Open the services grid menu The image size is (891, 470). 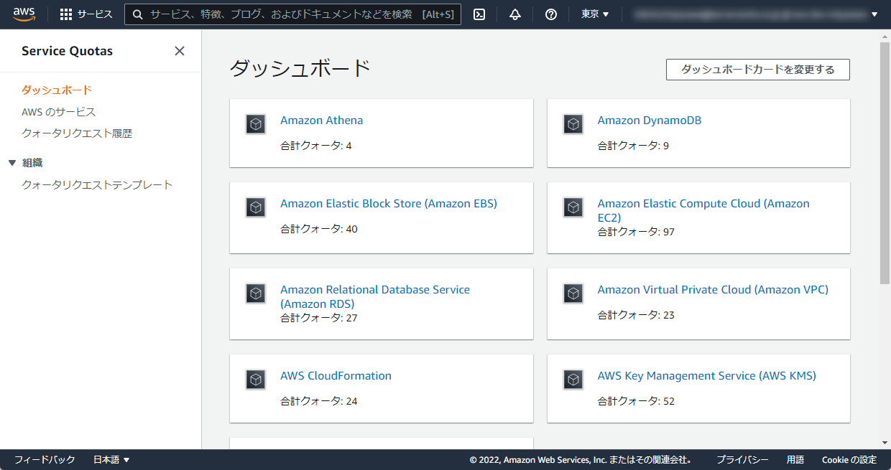[86, 14]
